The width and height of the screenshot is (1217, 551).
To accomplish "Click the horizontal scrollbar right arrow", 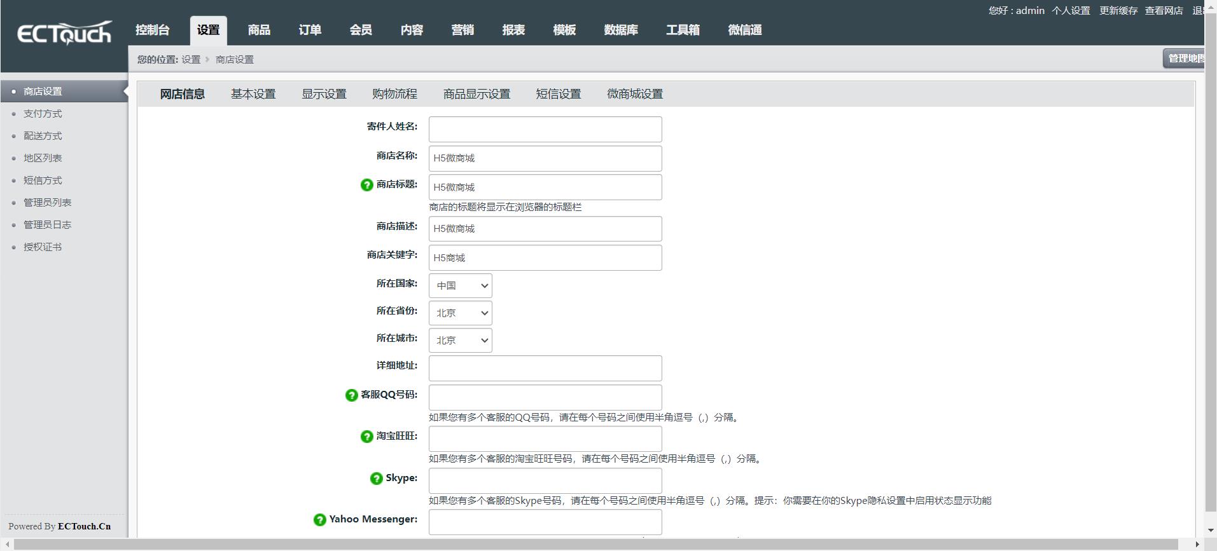I will click(1198, 545).
